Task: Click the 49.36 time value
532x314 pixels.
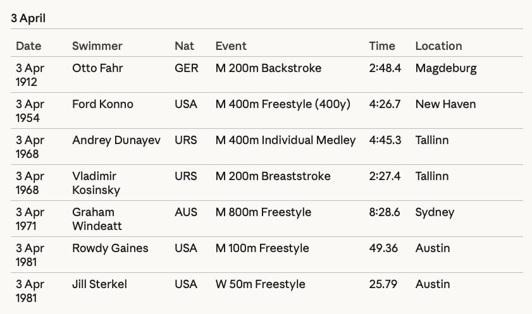Action: click(383, 248)
